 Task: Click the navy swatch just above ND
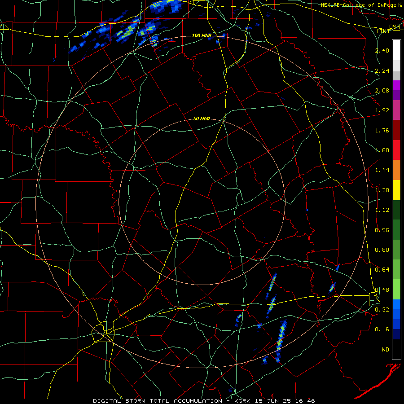click(396, 334)
